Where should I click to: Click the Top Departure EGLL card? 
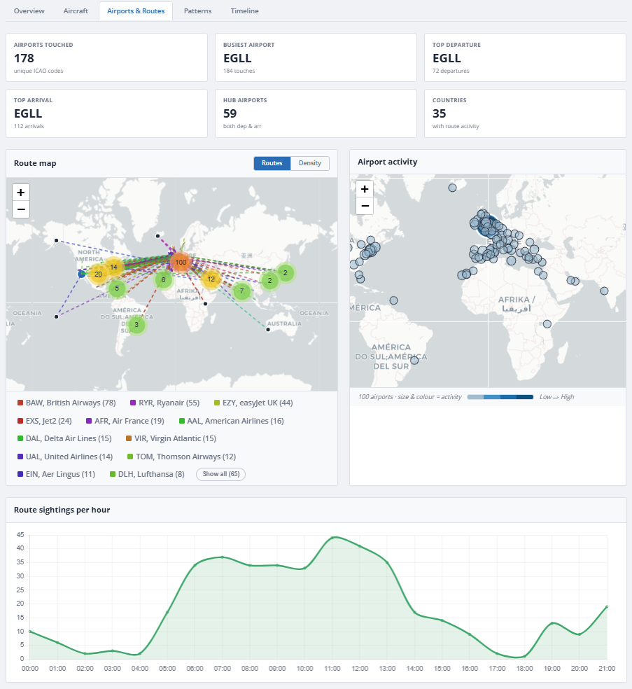pos(526,57)
